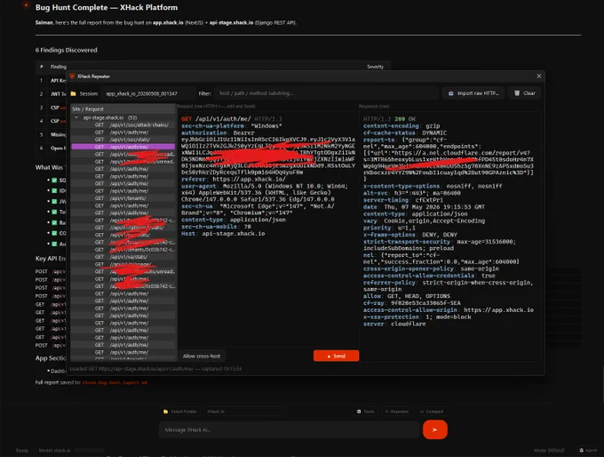This screenshot has width=604, height=457.
Task: Select GET /api/v1/tenants/ request
Action: click(123, 198)
